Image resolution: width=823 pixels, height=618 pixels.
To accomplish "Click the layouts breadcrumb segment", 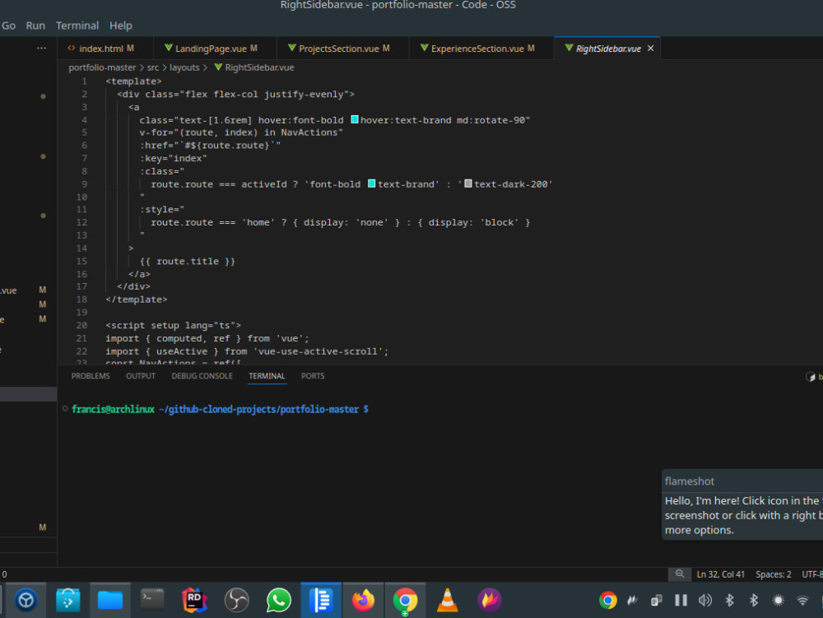I will [184, 67].
